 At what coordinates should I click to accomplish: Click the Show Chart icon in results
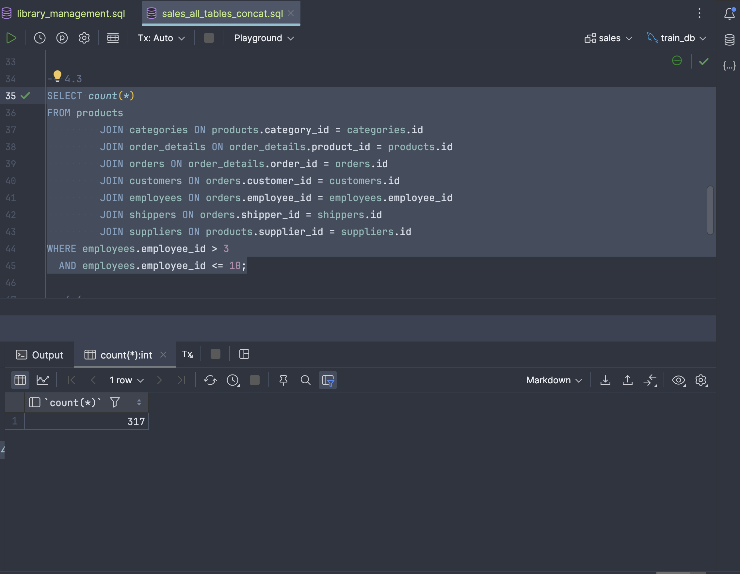43,380
